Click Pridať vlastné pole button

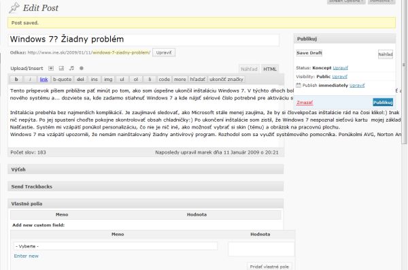[269, 267]
